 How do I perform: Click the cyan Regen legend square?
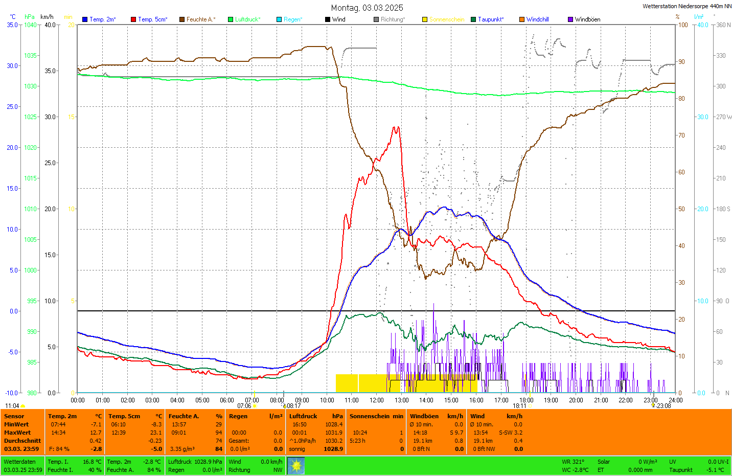(x=279, y=19)
